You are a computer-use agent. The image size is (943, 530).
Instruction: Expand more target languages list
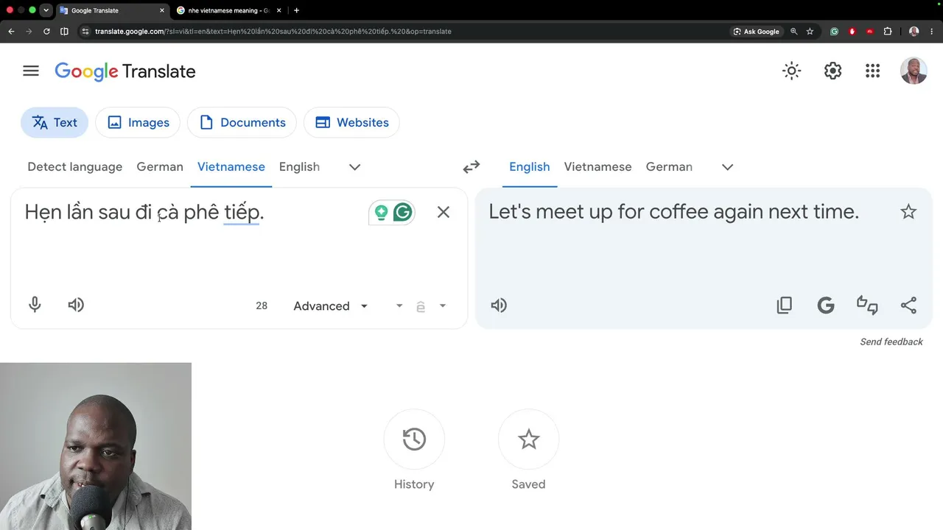(x=727, y=167)
